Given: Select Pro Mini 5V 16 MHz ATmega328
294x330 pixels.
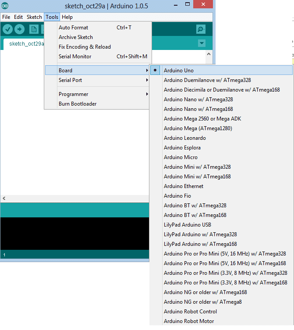Looking at the screenshot, I should click(x=221, y=254).
